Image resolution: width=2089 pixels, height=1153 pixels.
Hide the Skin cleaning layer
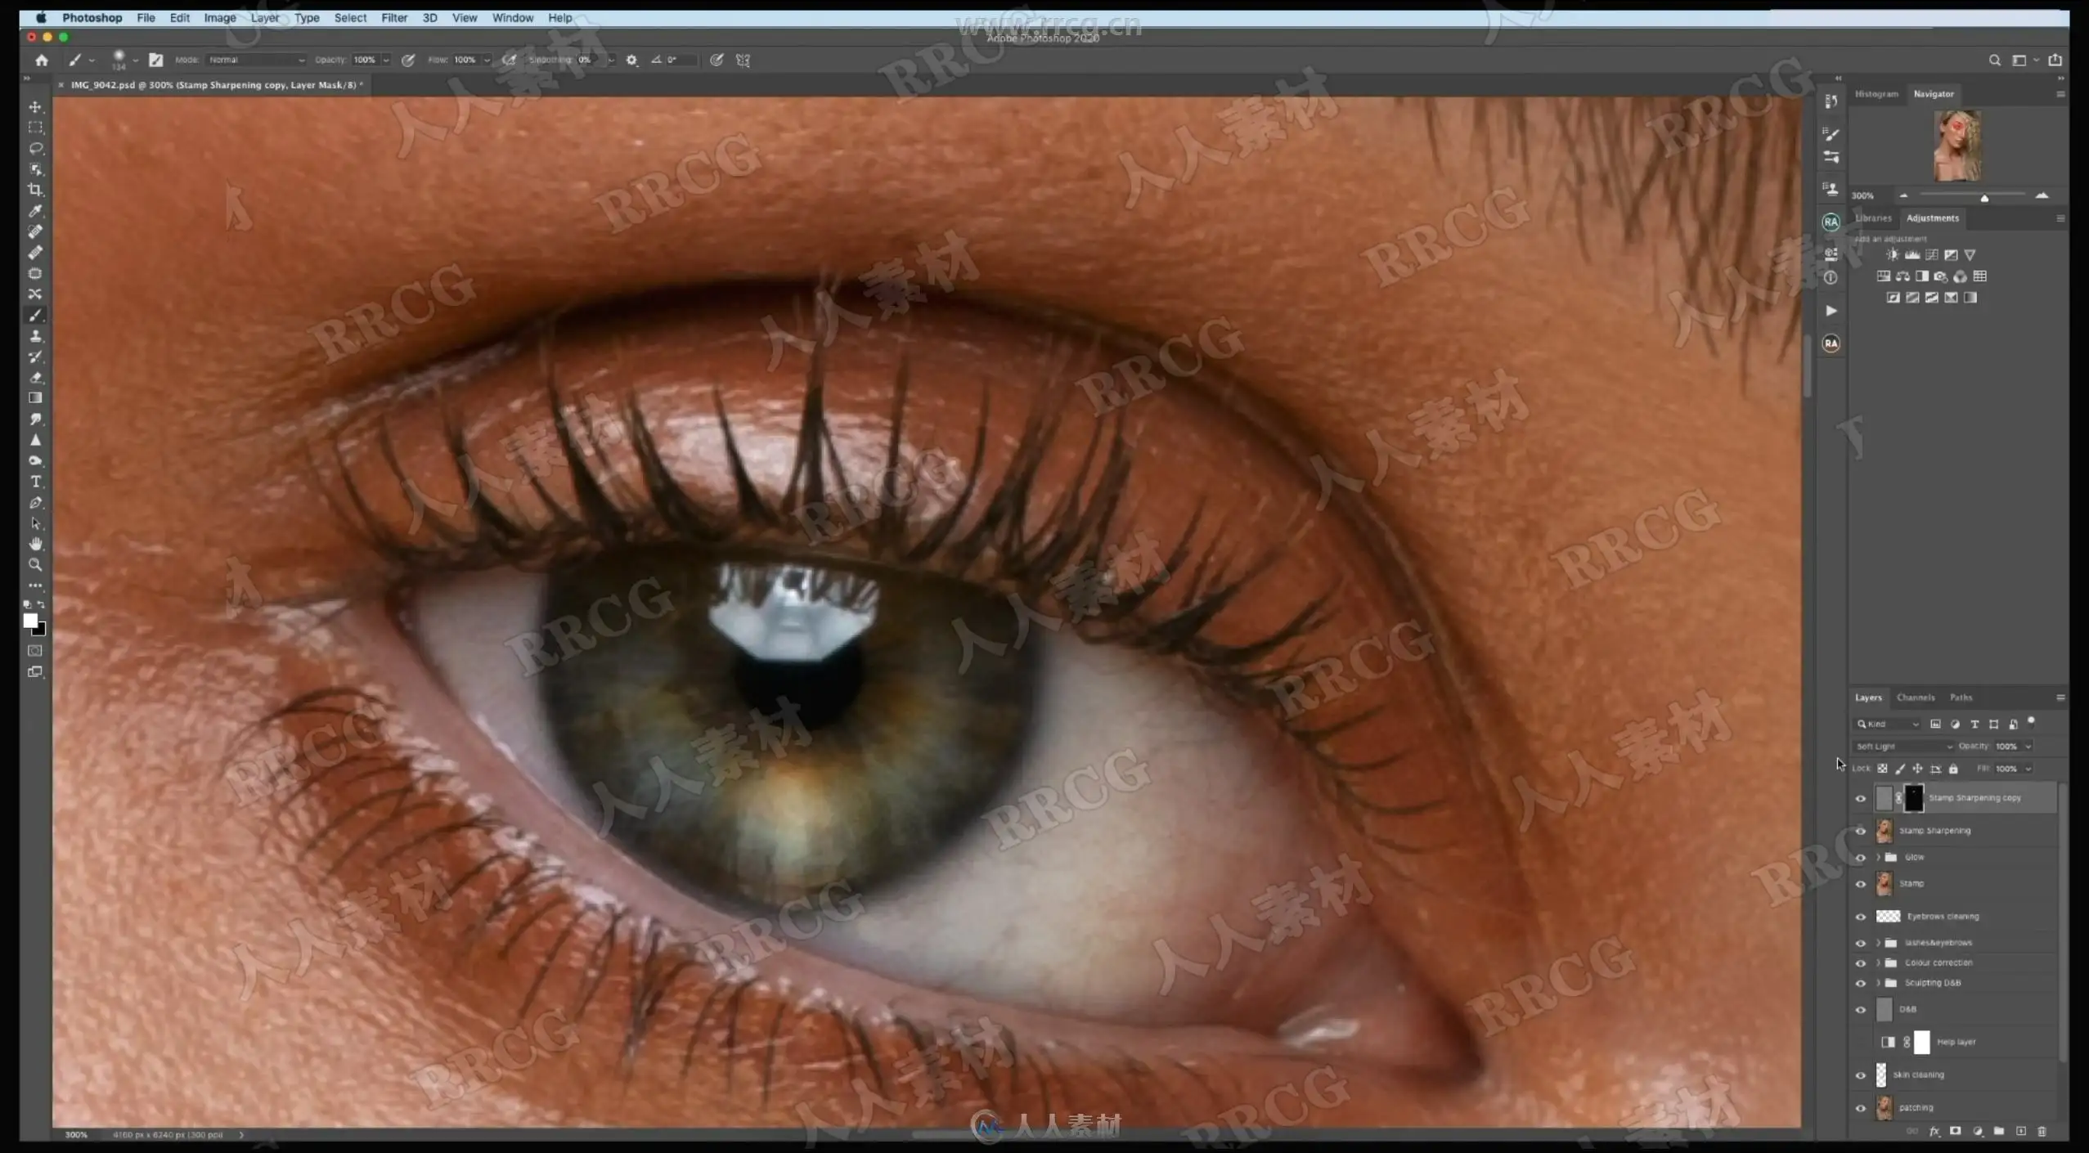1860,1075
